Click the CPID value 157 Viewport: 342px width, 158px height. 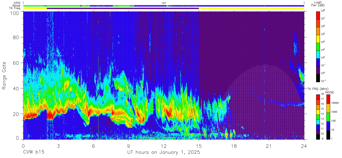click(164, 3)
